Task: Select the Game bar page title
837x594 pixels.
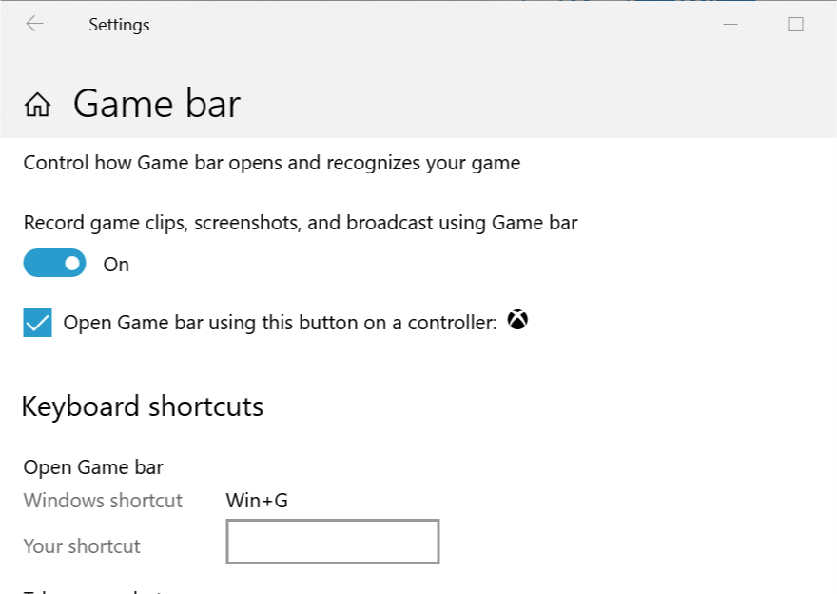Action: 157,104
